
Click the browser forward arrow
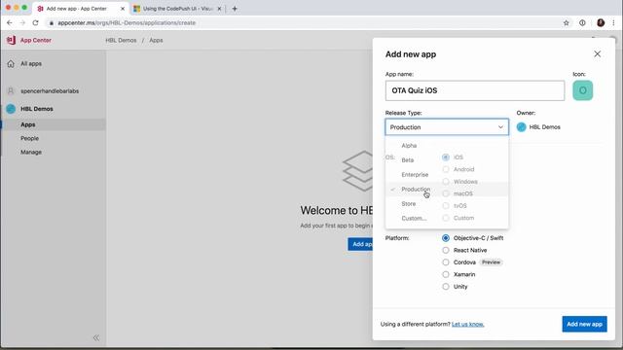(x=22, y=22)
